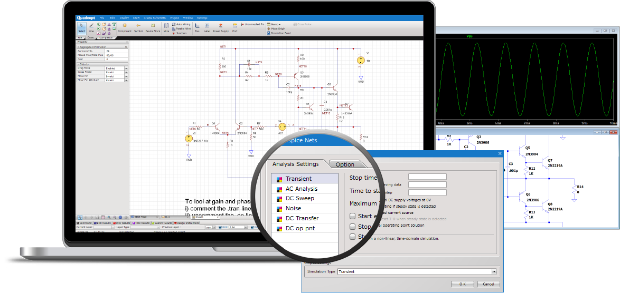The height and width of the screenshot is (293, 620).
Task: Click the Component placement icon
Action: coord(125,26)
